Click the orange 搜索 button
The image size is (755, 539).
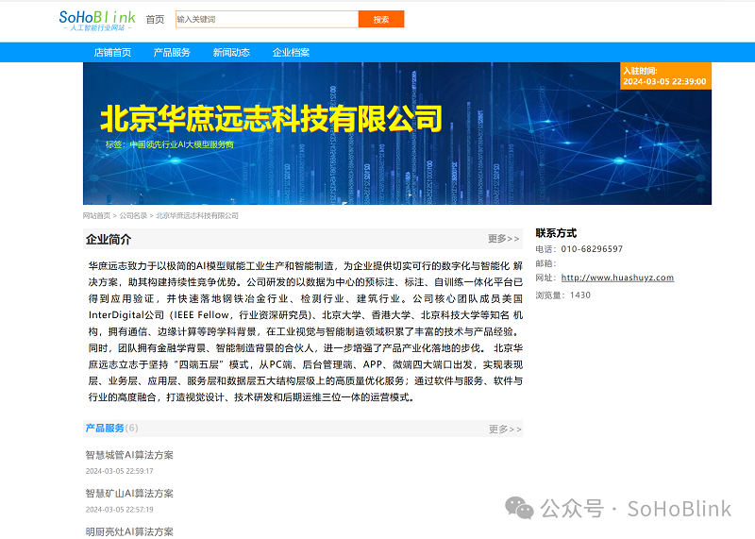381,19
